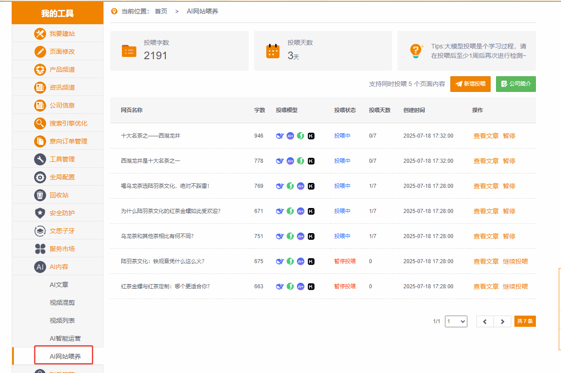The image size is (561, 373).
Task: Go to the previous page arrow
Action: coord(485,321)
